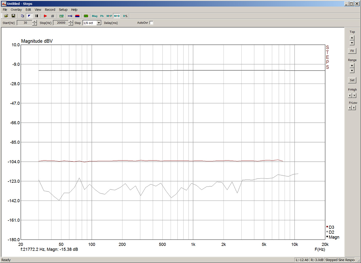Click the green hatched overlay icon
Image resolution: width=361 pixels, height=263 pixels.
(61, 16)
